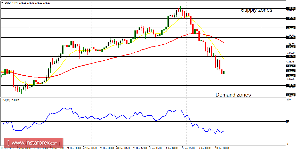
Task: Click the 136.50 price level marker
Action: [291, 9]
